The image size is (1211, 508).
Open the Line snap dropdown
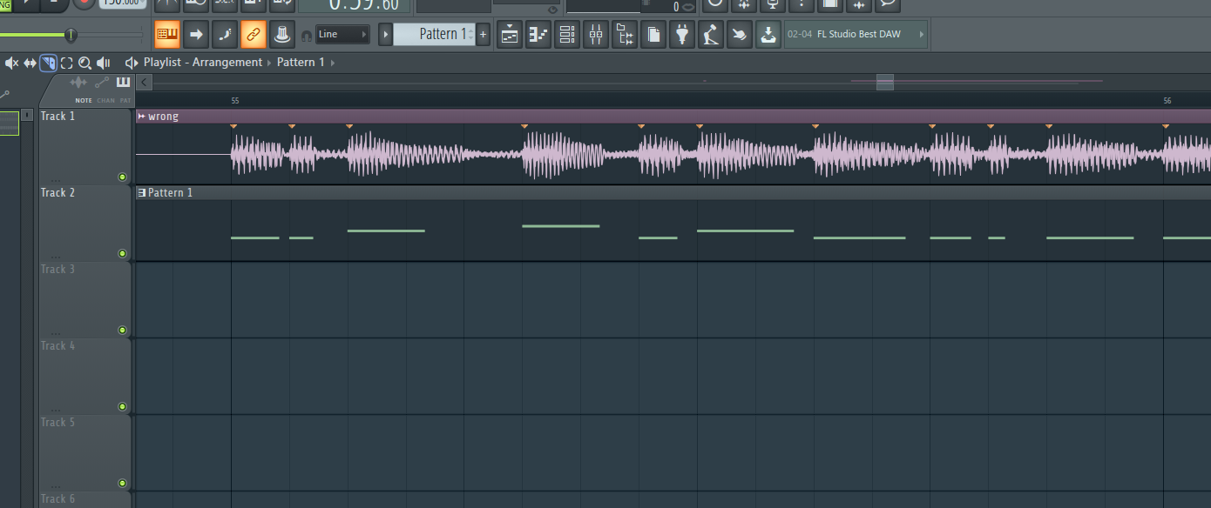[x=342, y=35]
